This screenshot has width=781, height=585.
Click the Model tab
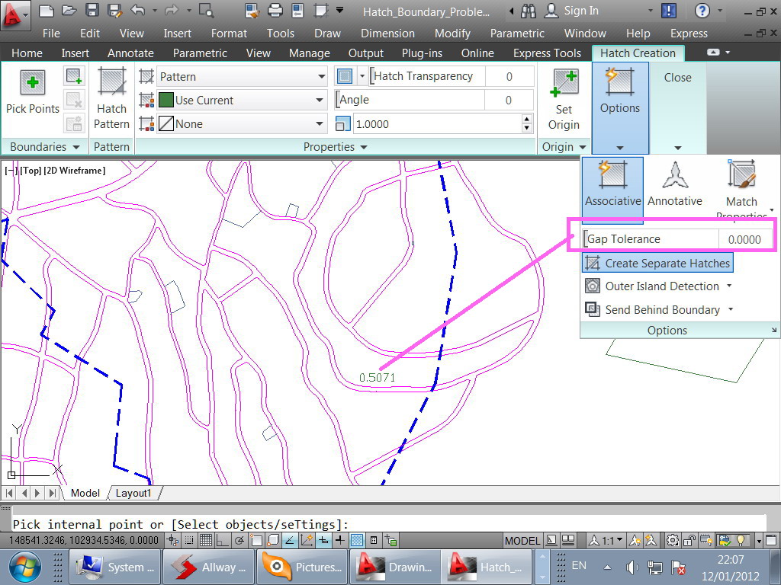click(85, 493)
